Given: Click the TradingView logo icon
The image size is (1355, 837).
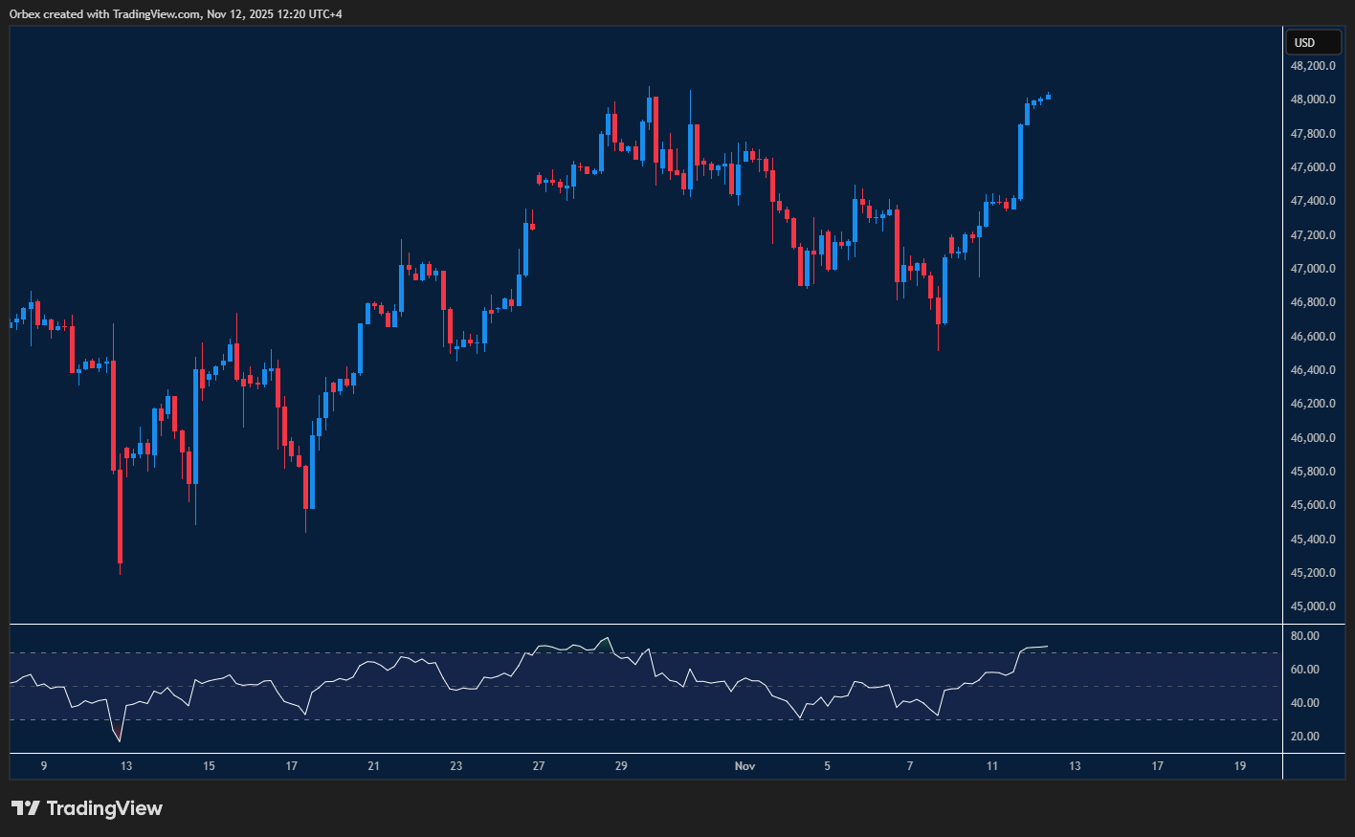Looking at the screenshot, I should [x=26, y=808].
